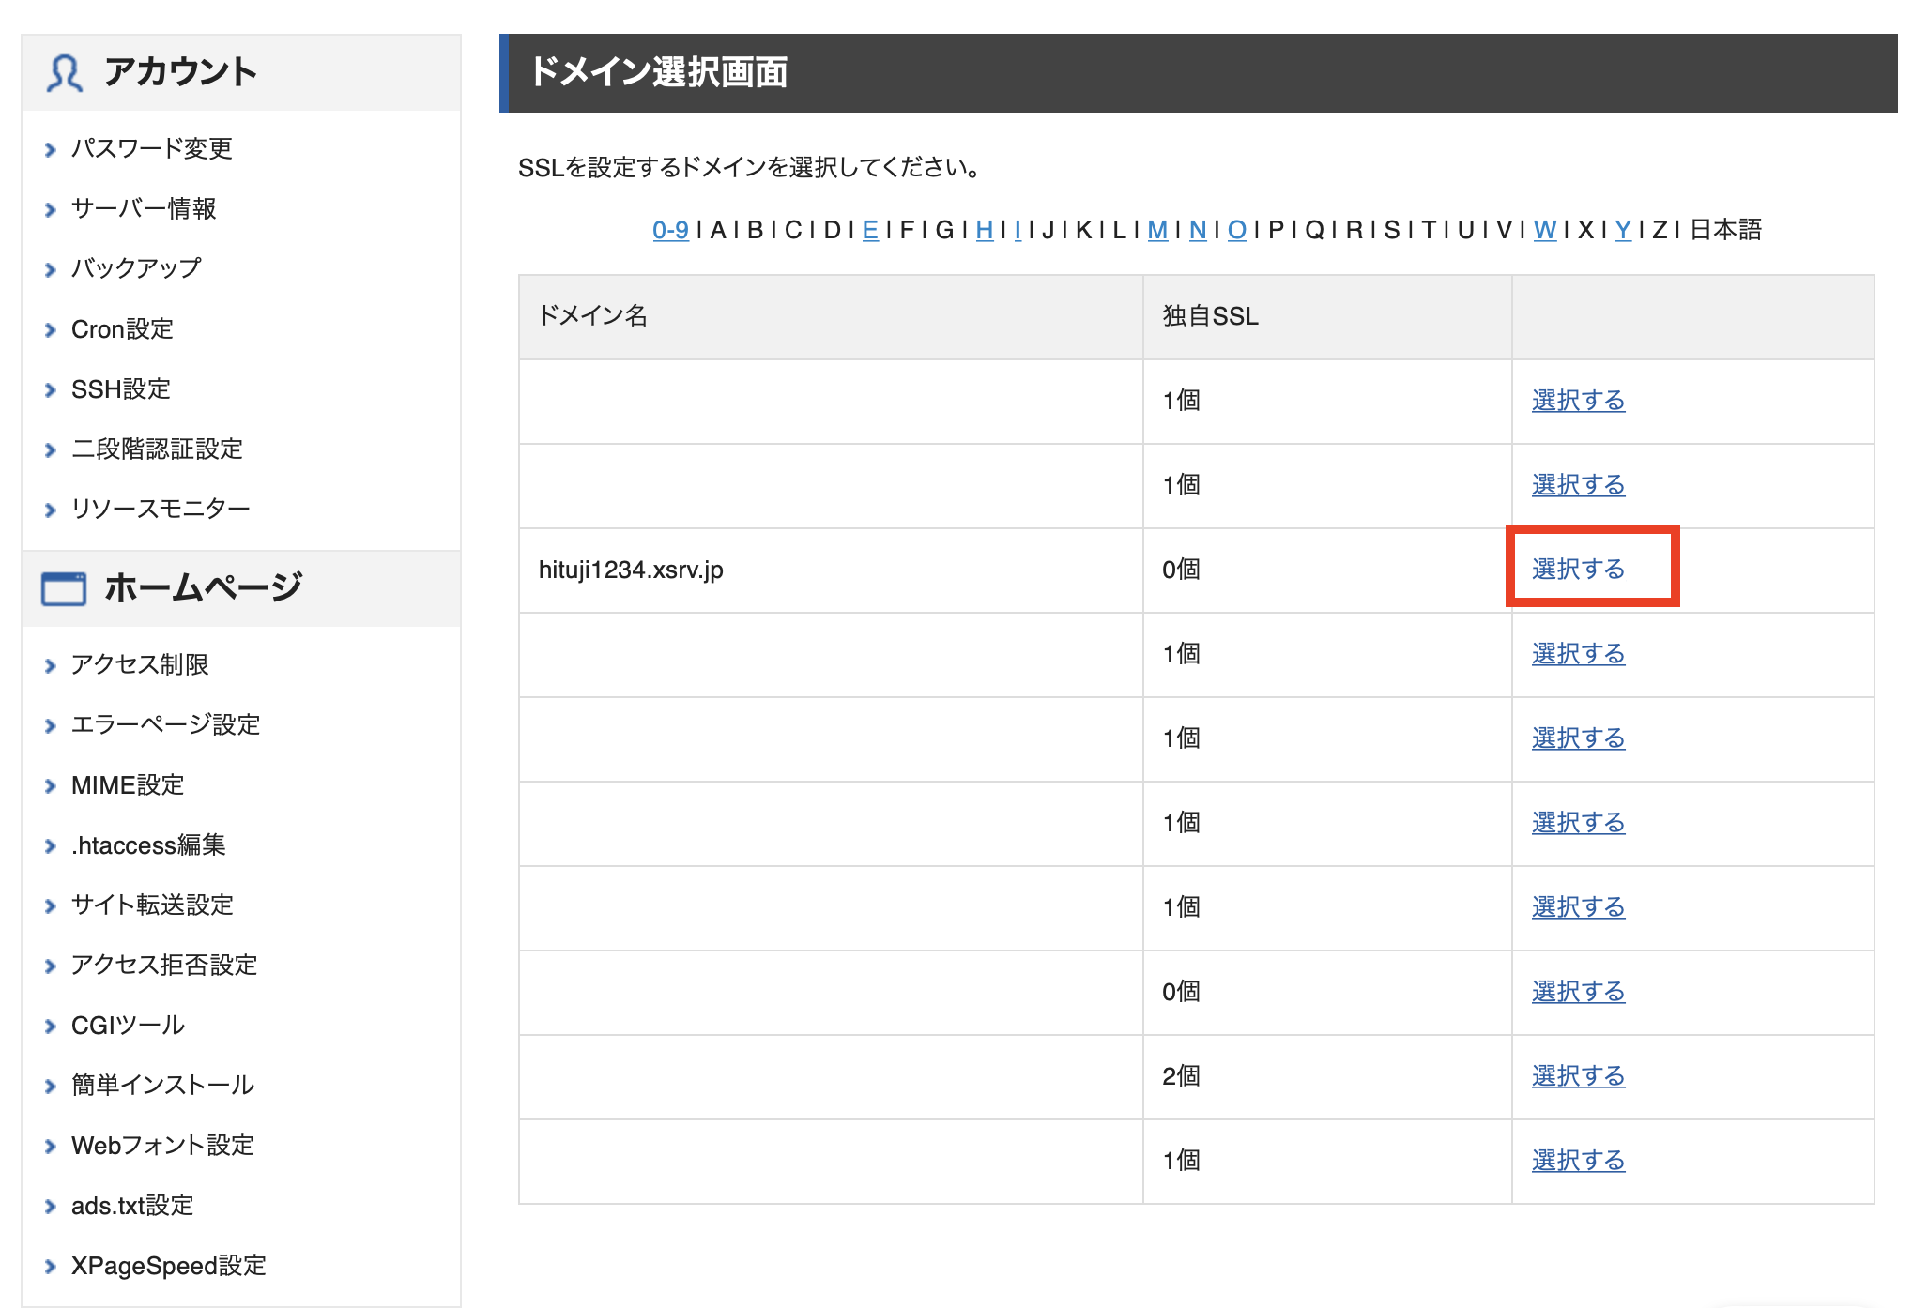Screen dimensions: 1913x1308
Task: Open the 二段階認証設定 settings
Action: 156,449
